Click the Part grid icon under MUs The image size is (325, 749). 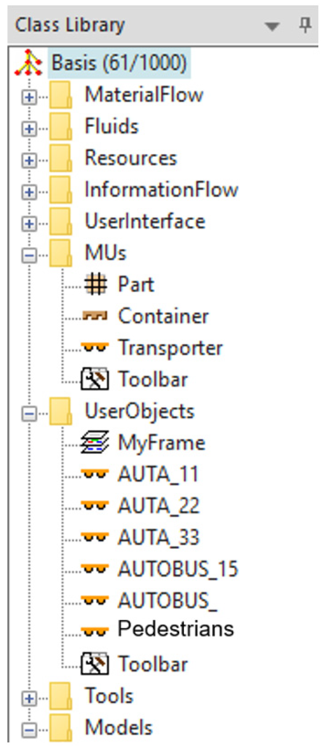click(x=95, y=284)
